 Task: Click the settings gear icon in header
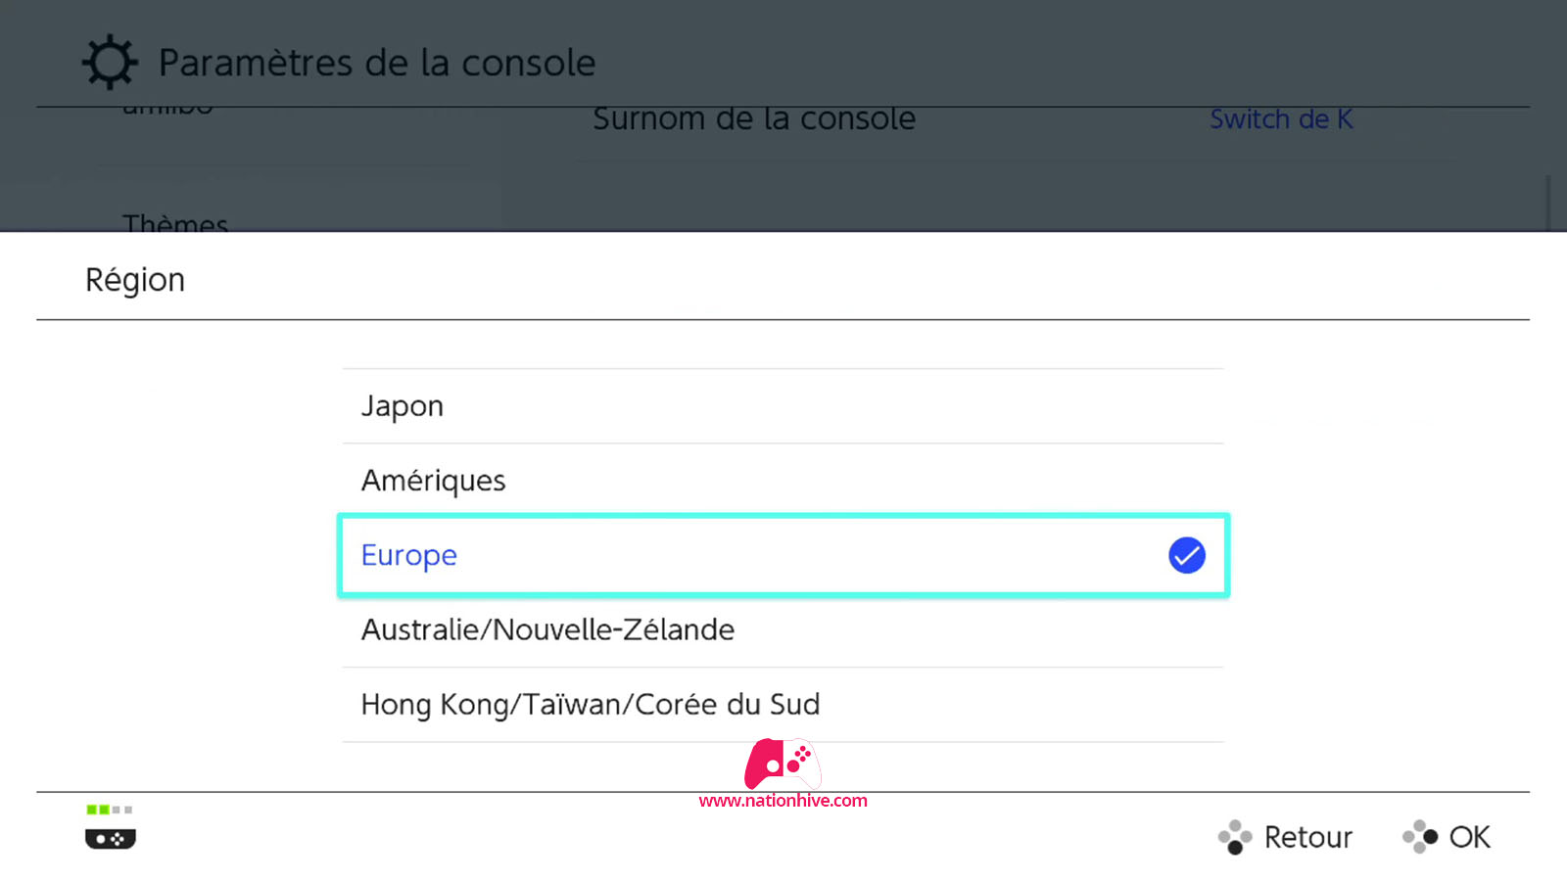110,63
